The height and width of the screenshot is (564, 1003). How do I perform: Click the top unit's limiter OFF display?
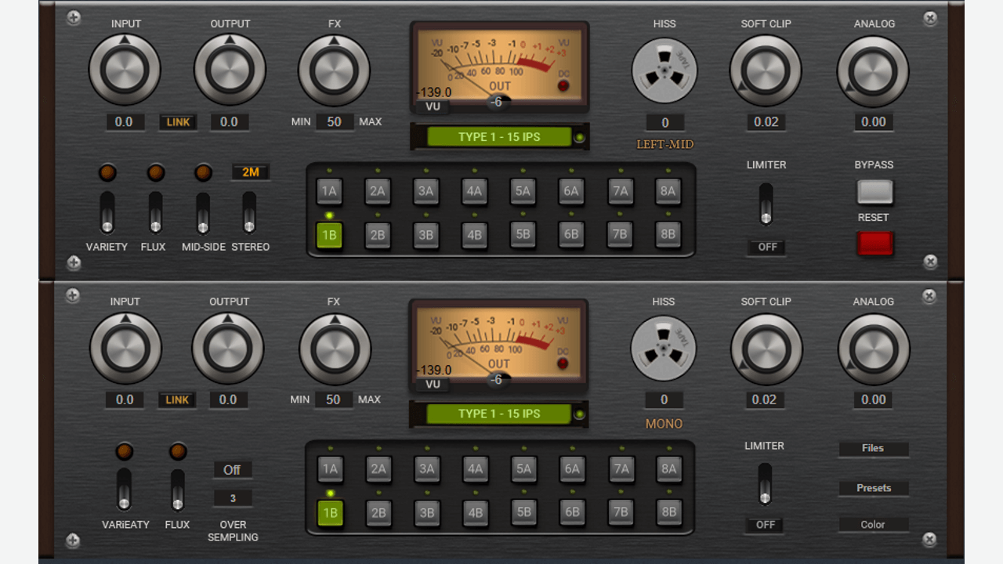click(767, 247)
